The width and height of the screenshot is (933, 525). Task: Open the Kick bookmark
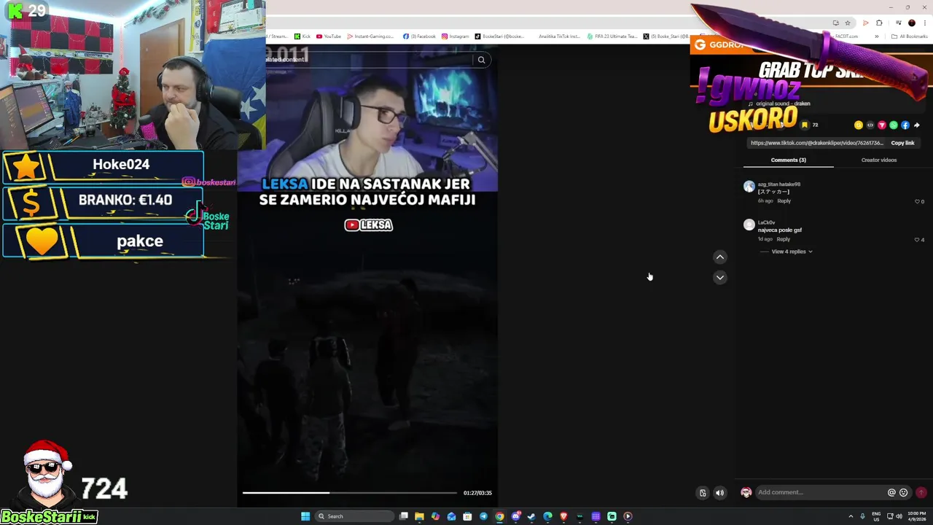click(x=302, y=36)
